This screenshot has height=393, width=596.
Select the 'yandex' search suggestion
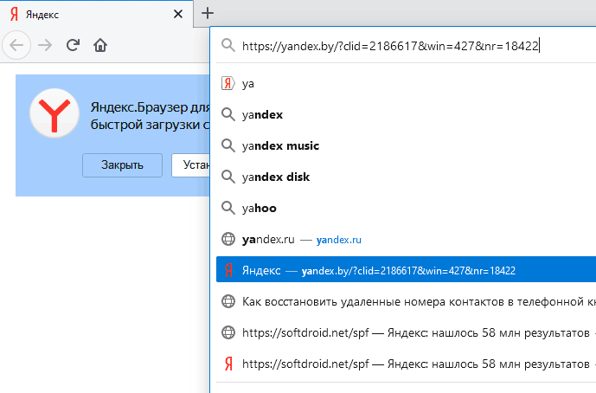[x=406, y=114]
